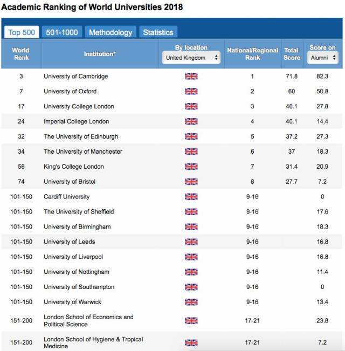The height and width of the screenshot is (351, 345).
Task: Click the National/Regional Rank column header
Action: tap(253, 54)
